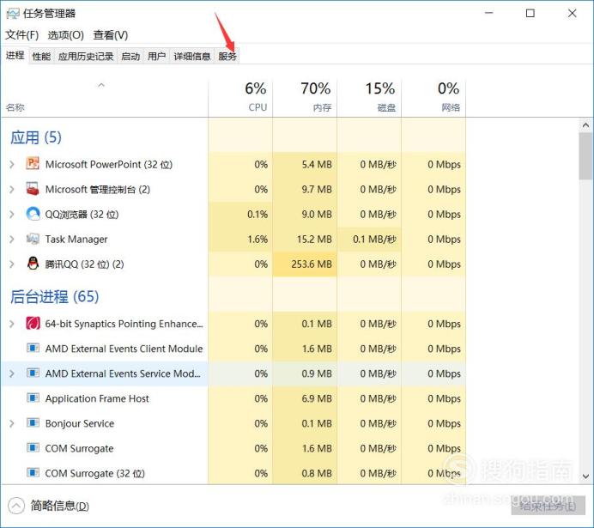Select the Microsoft PowerPoint 5.4 MB cell
594x528 pixels.
point(305,164)
